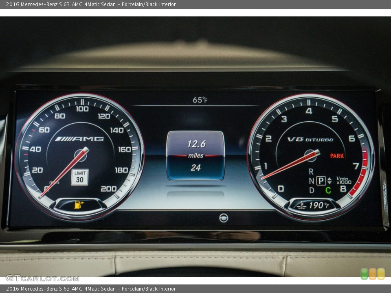Image resolution: width=391 pixels, height=293 pixels.
Task: Click the bottom caption Porcelain/Black Interior
Action: tap(149, 289)
